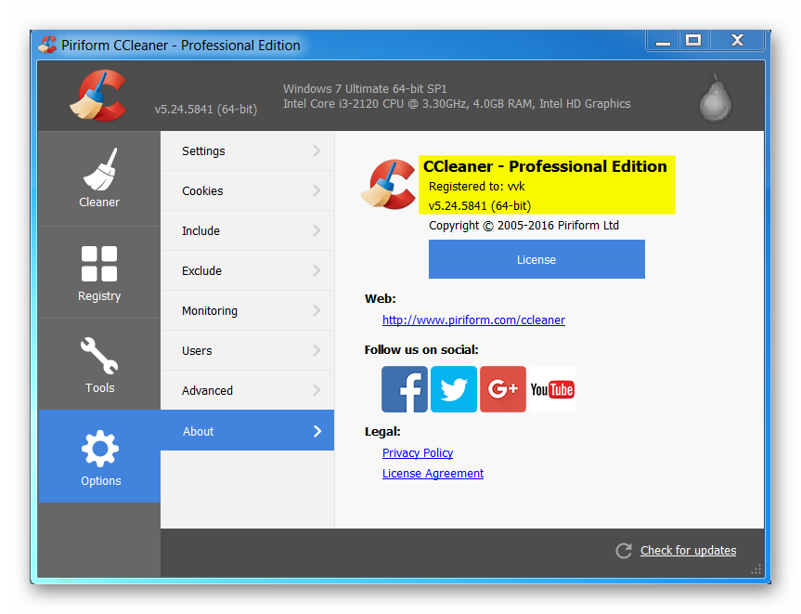Click the 'Follow us on social:' label
The height and width of the screenshot is (614, 801).
pyautogui.click(x=421, y=349)
